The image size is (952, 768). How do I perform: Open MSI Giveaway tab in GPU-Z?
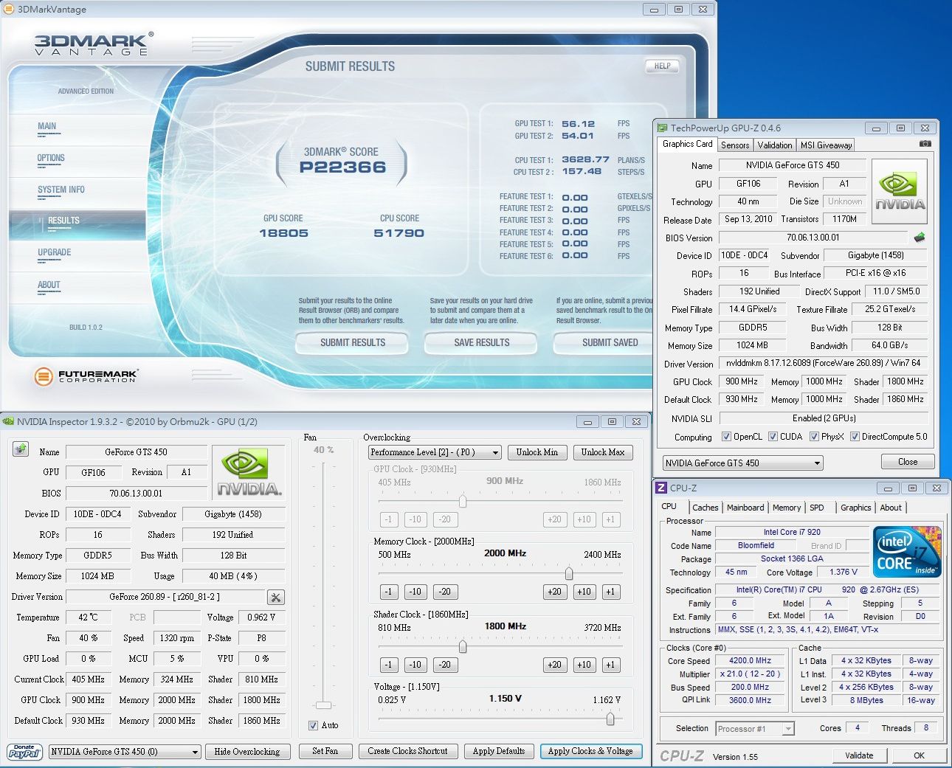tap(826, 145)
